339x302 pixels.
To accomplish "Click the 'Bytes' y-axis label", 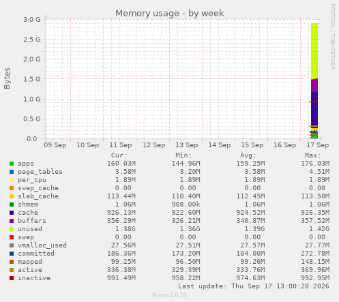I will (7, 78).
